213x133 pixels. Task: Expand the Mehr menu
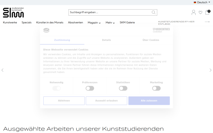click(110, 23)
